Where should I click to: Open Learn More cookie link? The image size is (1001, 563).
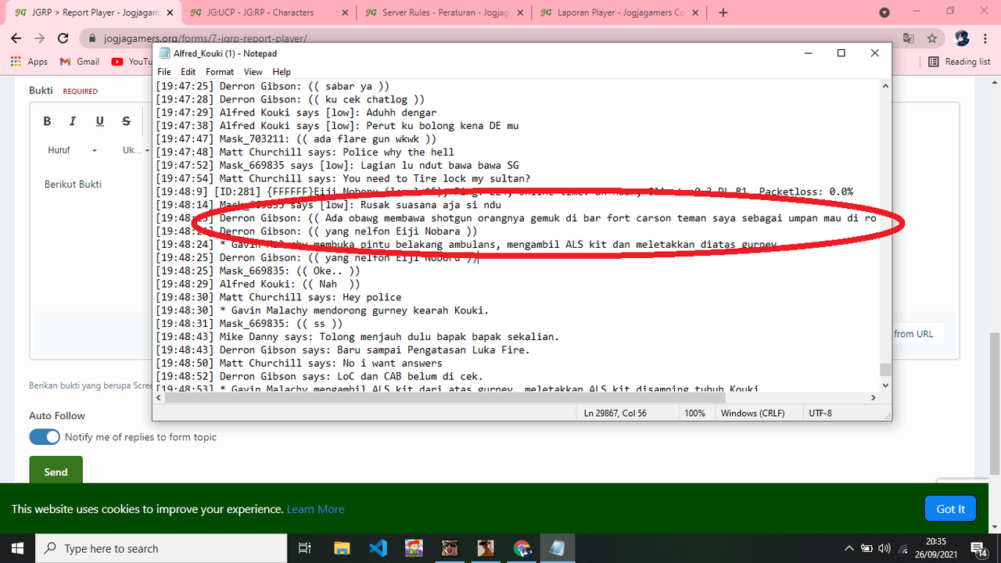click(315, 509)
